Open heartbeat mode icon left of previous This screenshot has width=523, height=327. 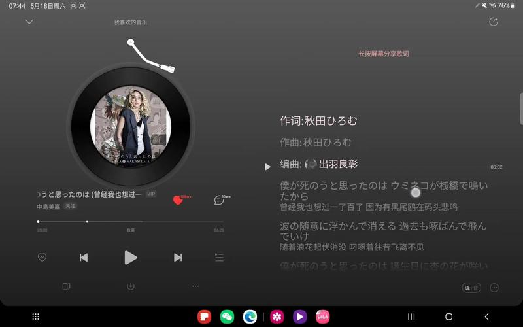42,257
